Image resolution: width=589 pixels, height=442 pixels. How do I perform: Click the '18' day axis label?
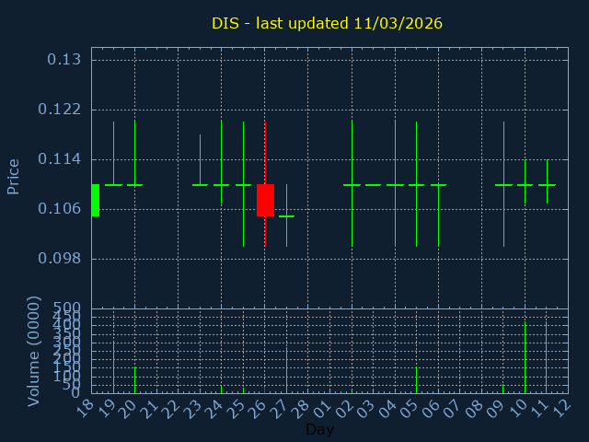point(86,409)
